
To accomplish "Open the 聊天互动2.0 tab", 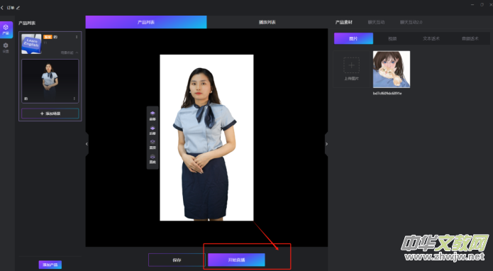I will [x=411, y=22].
